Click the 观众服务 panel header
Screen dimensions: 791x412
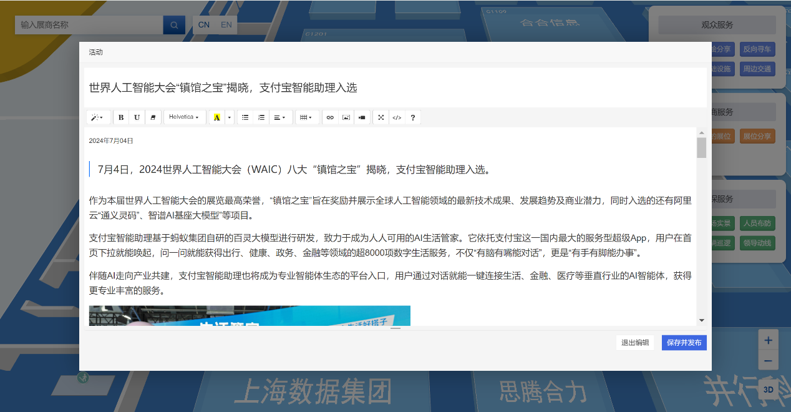(x=717, y=25)
